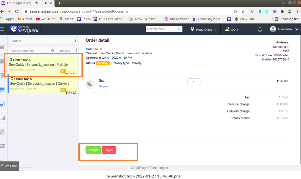Open Live Chat
Screen dimensions: 301x179
click(9, 166)
